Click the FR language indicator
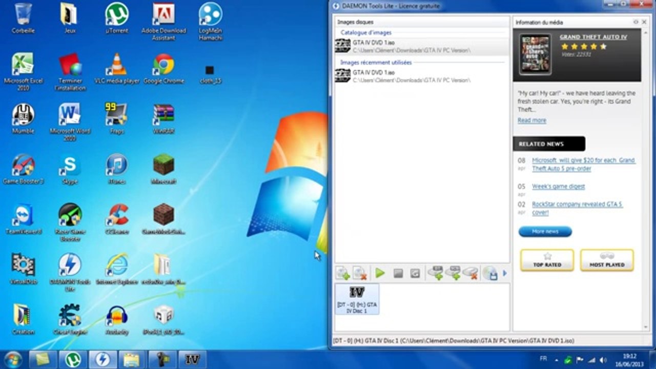The width and height of the screenshot is (656, 369). pos(543,358)
